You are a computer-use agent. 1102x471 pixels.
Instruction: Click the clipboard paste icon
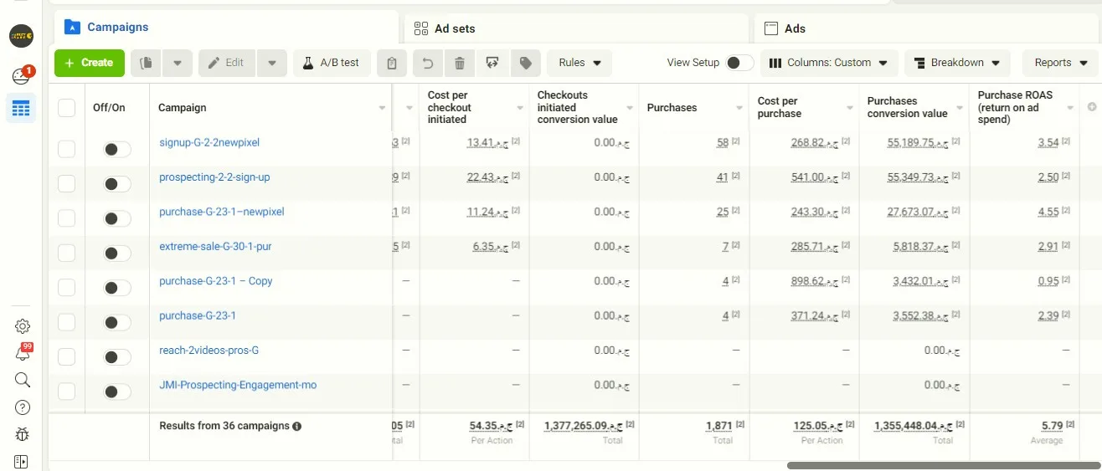392,63
